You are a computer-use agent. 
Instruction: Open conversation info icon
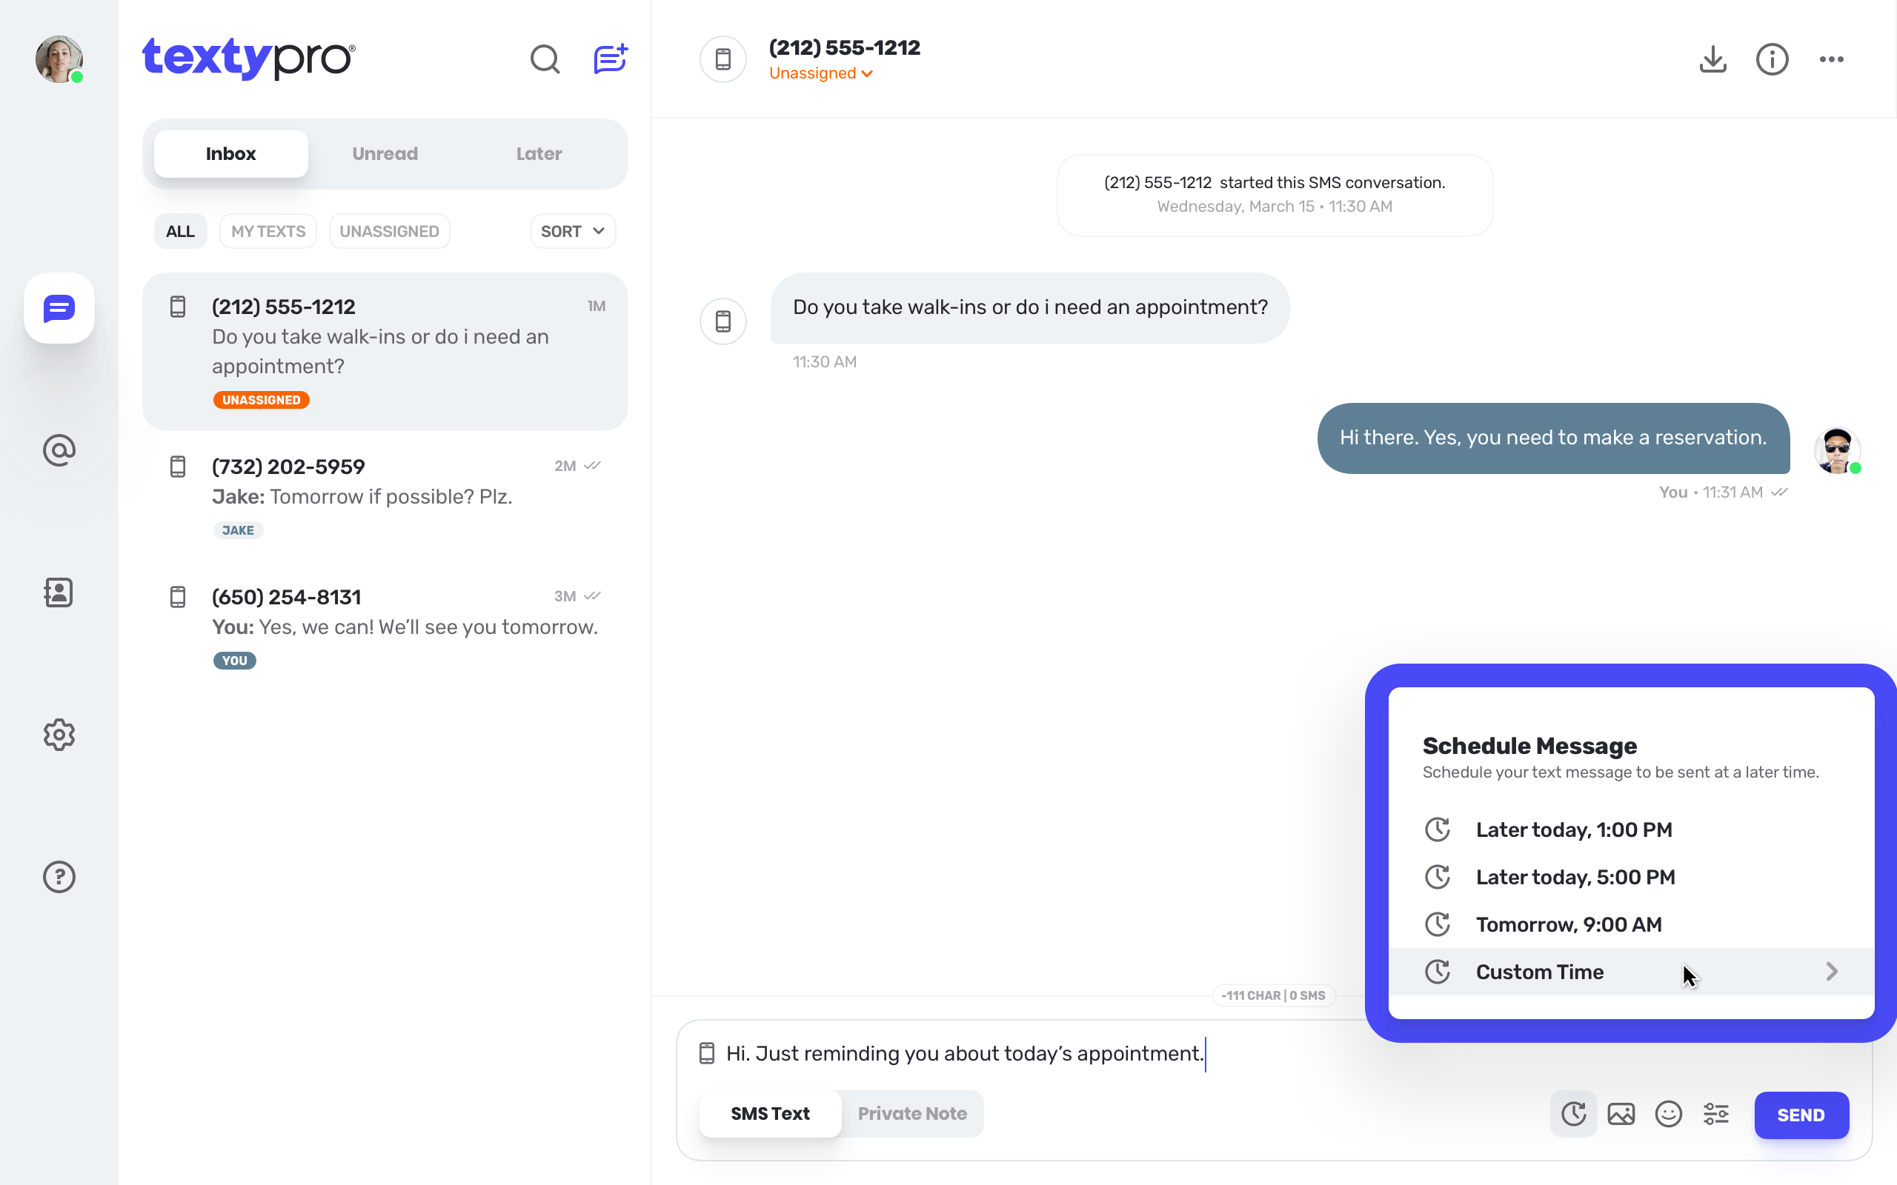pos(1772,59)
